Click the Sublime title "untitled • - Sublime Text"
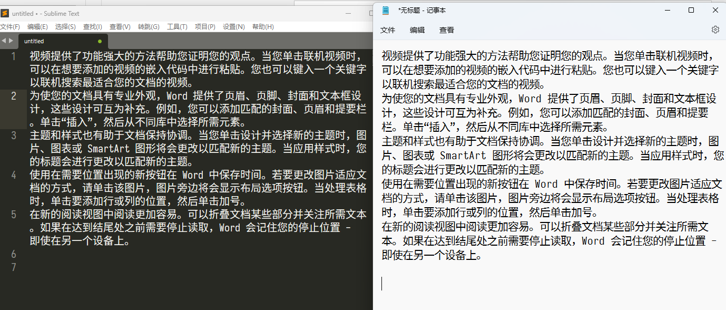The image size is (726, 310). point(46,14)
